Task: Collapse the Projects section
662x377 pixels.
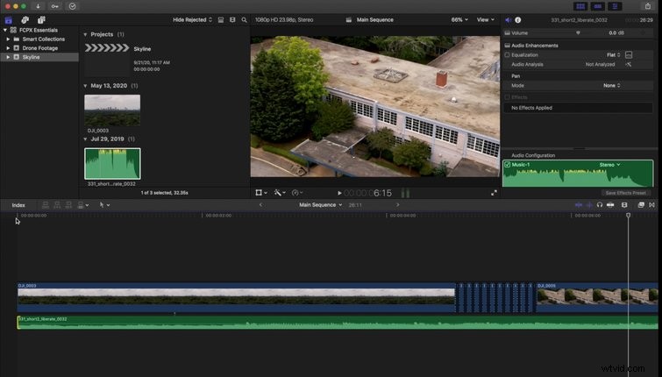Action: (85, 34)
